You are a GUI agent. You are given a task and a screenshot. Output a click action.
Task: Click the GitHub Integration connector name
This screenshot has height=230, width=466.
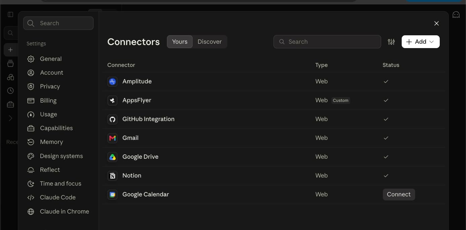(148, 119)
